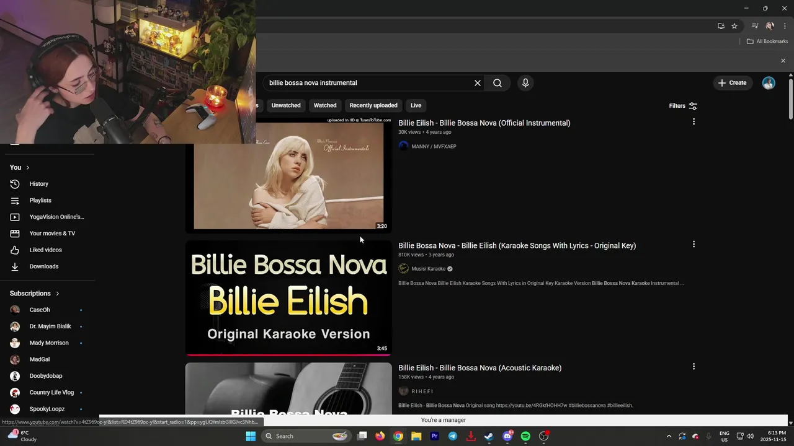
Task: Open the History sidebar entry
Action: tap(47, 184)
